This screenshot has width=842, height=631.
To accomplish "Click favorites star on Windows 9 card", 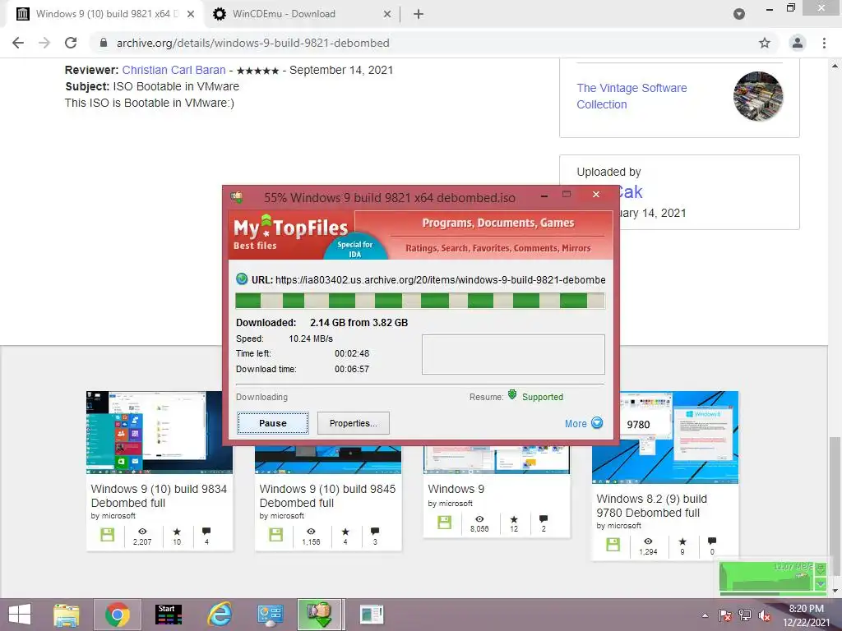I will tap(514, 519).
